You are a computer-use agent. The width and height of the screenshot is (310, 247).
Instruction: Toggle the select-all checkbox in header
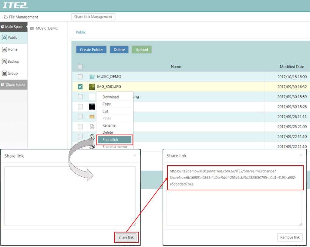(x=80, y=67)
